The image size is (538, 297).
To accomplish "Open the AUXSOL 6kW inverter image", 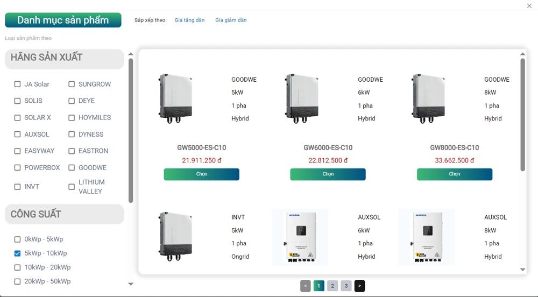I will click(300, 237).
